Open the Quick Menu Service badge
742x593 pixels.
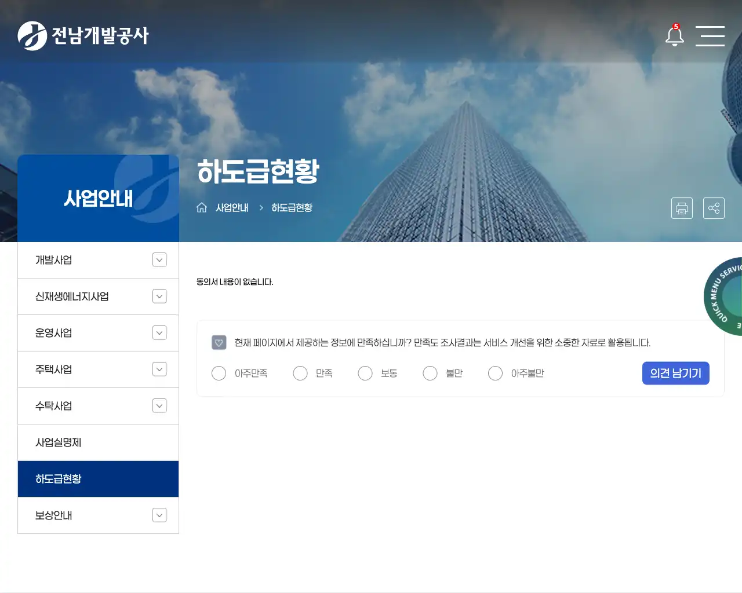point(723,296)
